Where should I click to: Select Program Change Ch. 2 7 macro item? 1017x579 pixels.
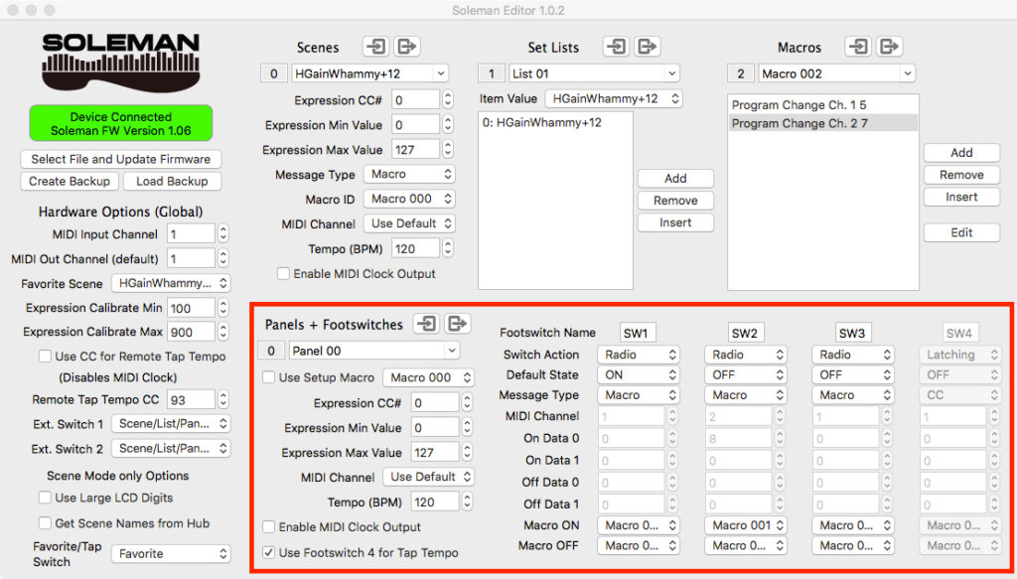(823, 122)
